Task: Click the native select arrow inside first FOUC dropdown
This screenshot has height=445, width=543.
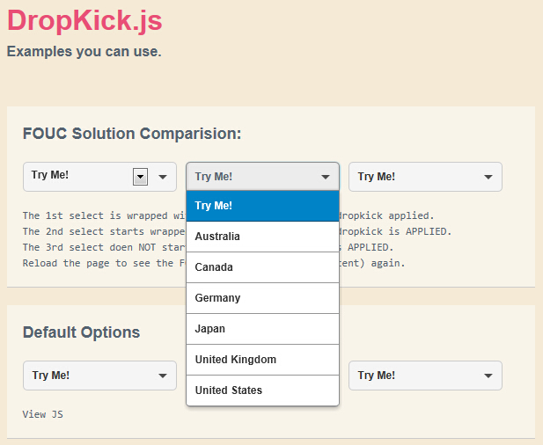Action: coord(140,177)
